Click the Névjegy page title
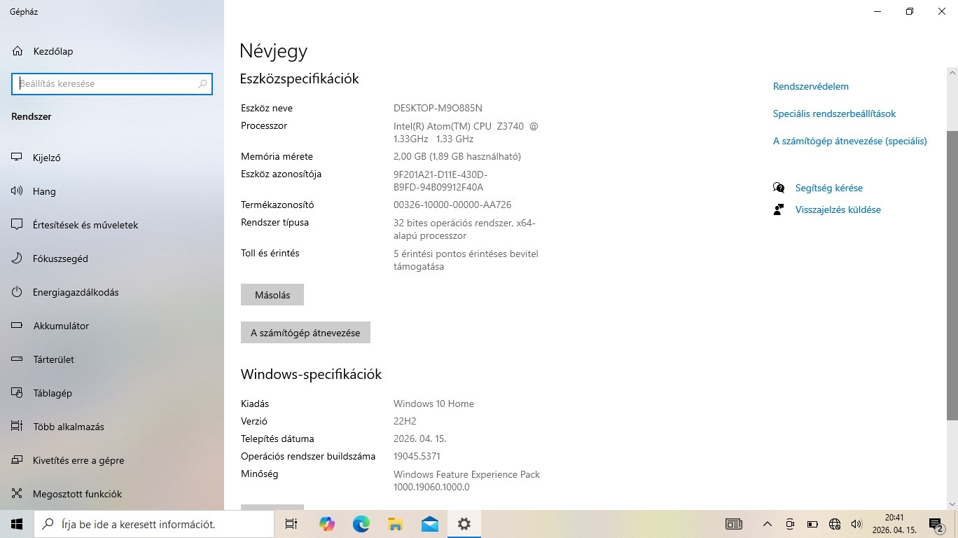958x538 pixels. (x=273, y=50)
